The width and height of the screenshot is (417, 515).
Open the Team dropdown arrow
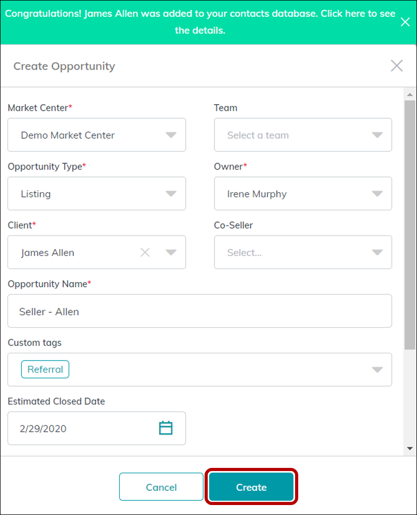[x=377, y=135]
